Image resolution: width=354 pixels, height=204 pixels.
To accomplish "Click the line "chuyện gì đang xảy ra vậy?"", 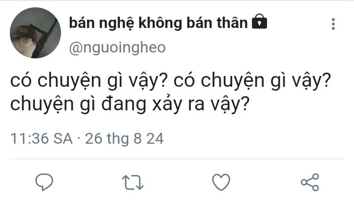I will pos(130,104).
